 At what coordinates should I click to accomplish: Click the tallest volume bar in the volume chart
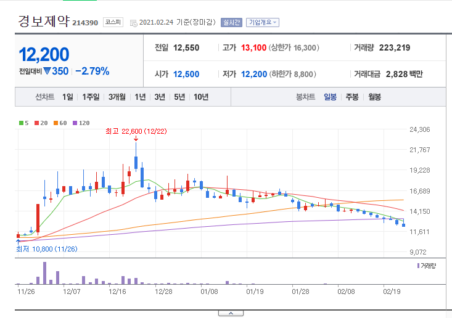pos(44,273)
